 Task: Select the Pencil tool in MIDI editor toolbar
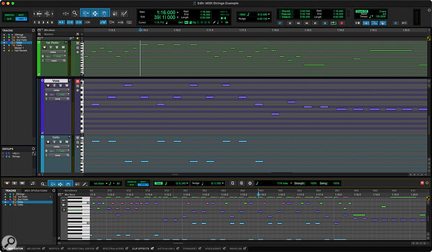(84, 184)
